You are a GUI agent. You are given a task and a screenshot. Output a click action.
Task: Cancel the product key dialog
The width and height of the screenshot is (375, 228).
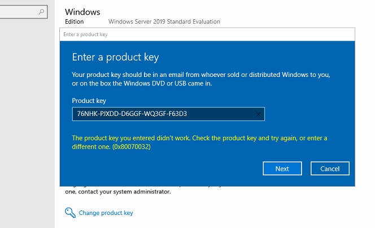click(330, 169)
